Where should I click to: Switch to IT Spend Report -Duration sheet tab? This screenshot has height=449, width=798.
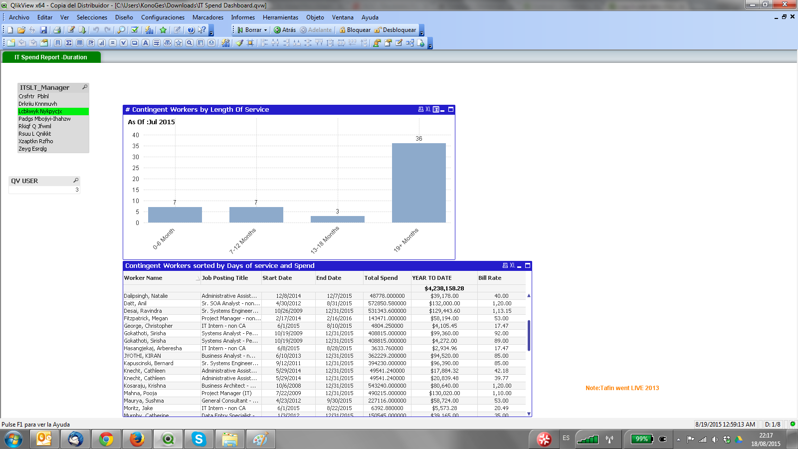coord(51,57)
